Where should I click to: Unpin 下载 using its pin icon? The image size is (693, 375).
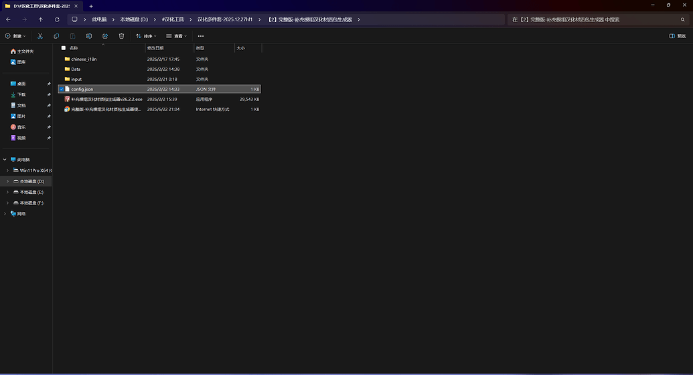coord(49,94)
